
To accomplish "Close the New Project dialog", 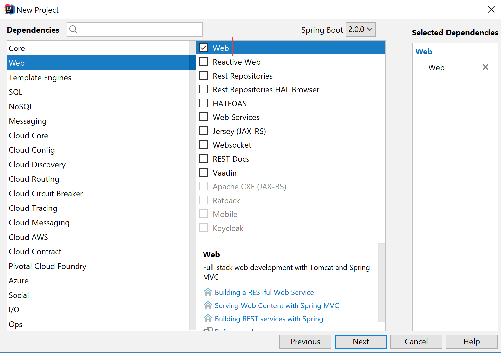I will pos(491,9).
